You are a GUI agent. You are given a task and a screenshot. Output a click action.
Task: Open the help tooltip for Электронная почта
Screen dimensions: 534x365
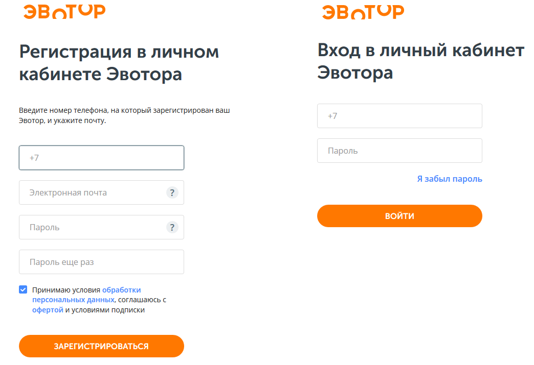pyautogui.click(x=172, y=192)
